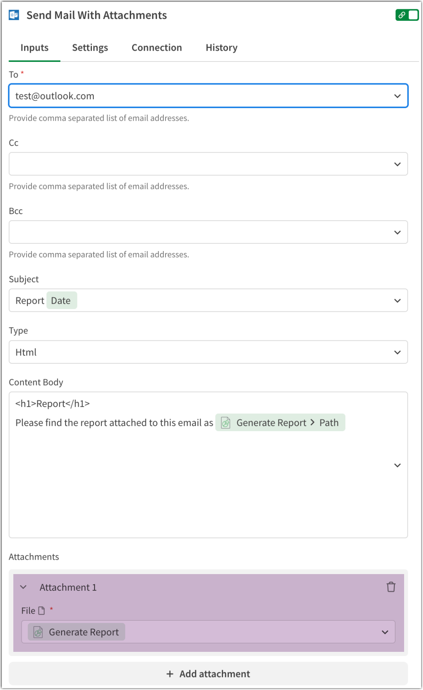
Task: Click the Outlook icon next to the title
Action: [x=14, y=15]
